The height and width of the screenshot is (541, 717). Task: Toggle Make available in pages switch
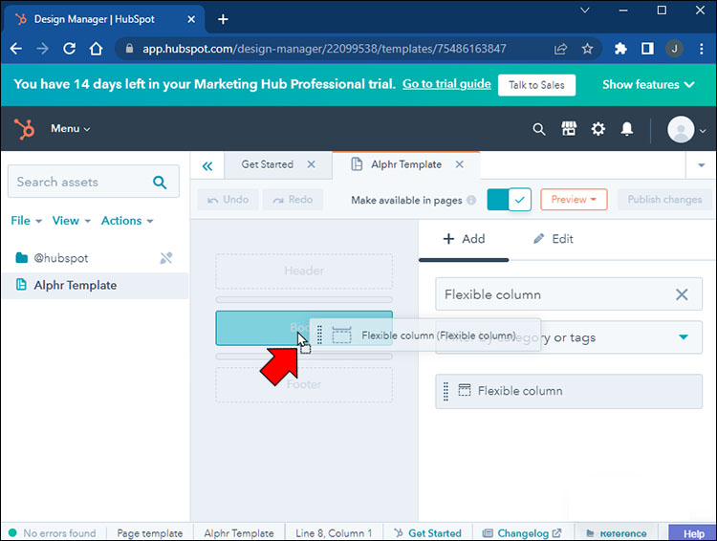tap(509, 200)
